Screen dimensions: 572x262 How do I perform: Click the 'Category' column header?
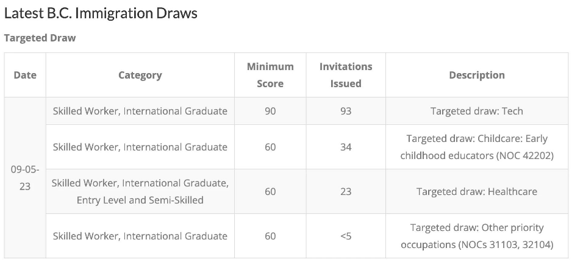pos(140,75)
